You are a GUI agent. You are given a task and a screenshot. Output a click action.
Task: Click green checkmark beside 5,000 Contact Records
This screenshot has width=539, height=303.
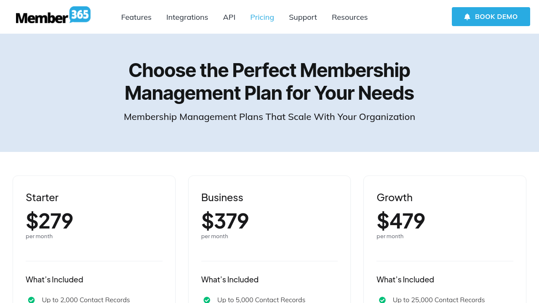pos(207,300)
